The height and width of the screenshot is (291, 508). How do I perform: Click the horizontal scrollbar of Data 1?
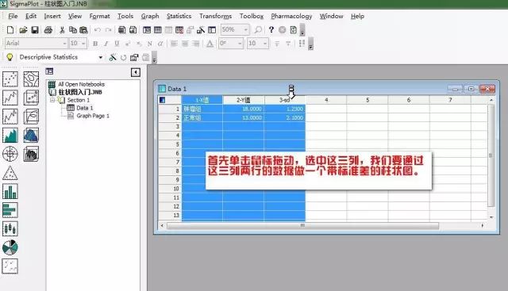(x=302, y=226)
